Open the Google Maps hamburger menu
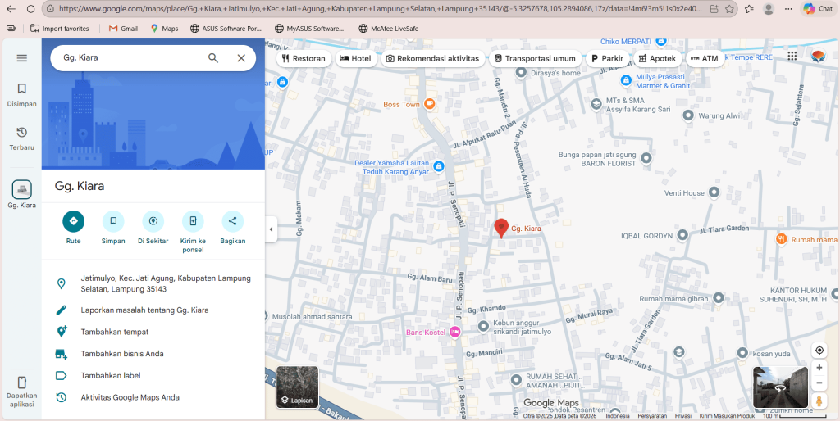 pos(22,58)
